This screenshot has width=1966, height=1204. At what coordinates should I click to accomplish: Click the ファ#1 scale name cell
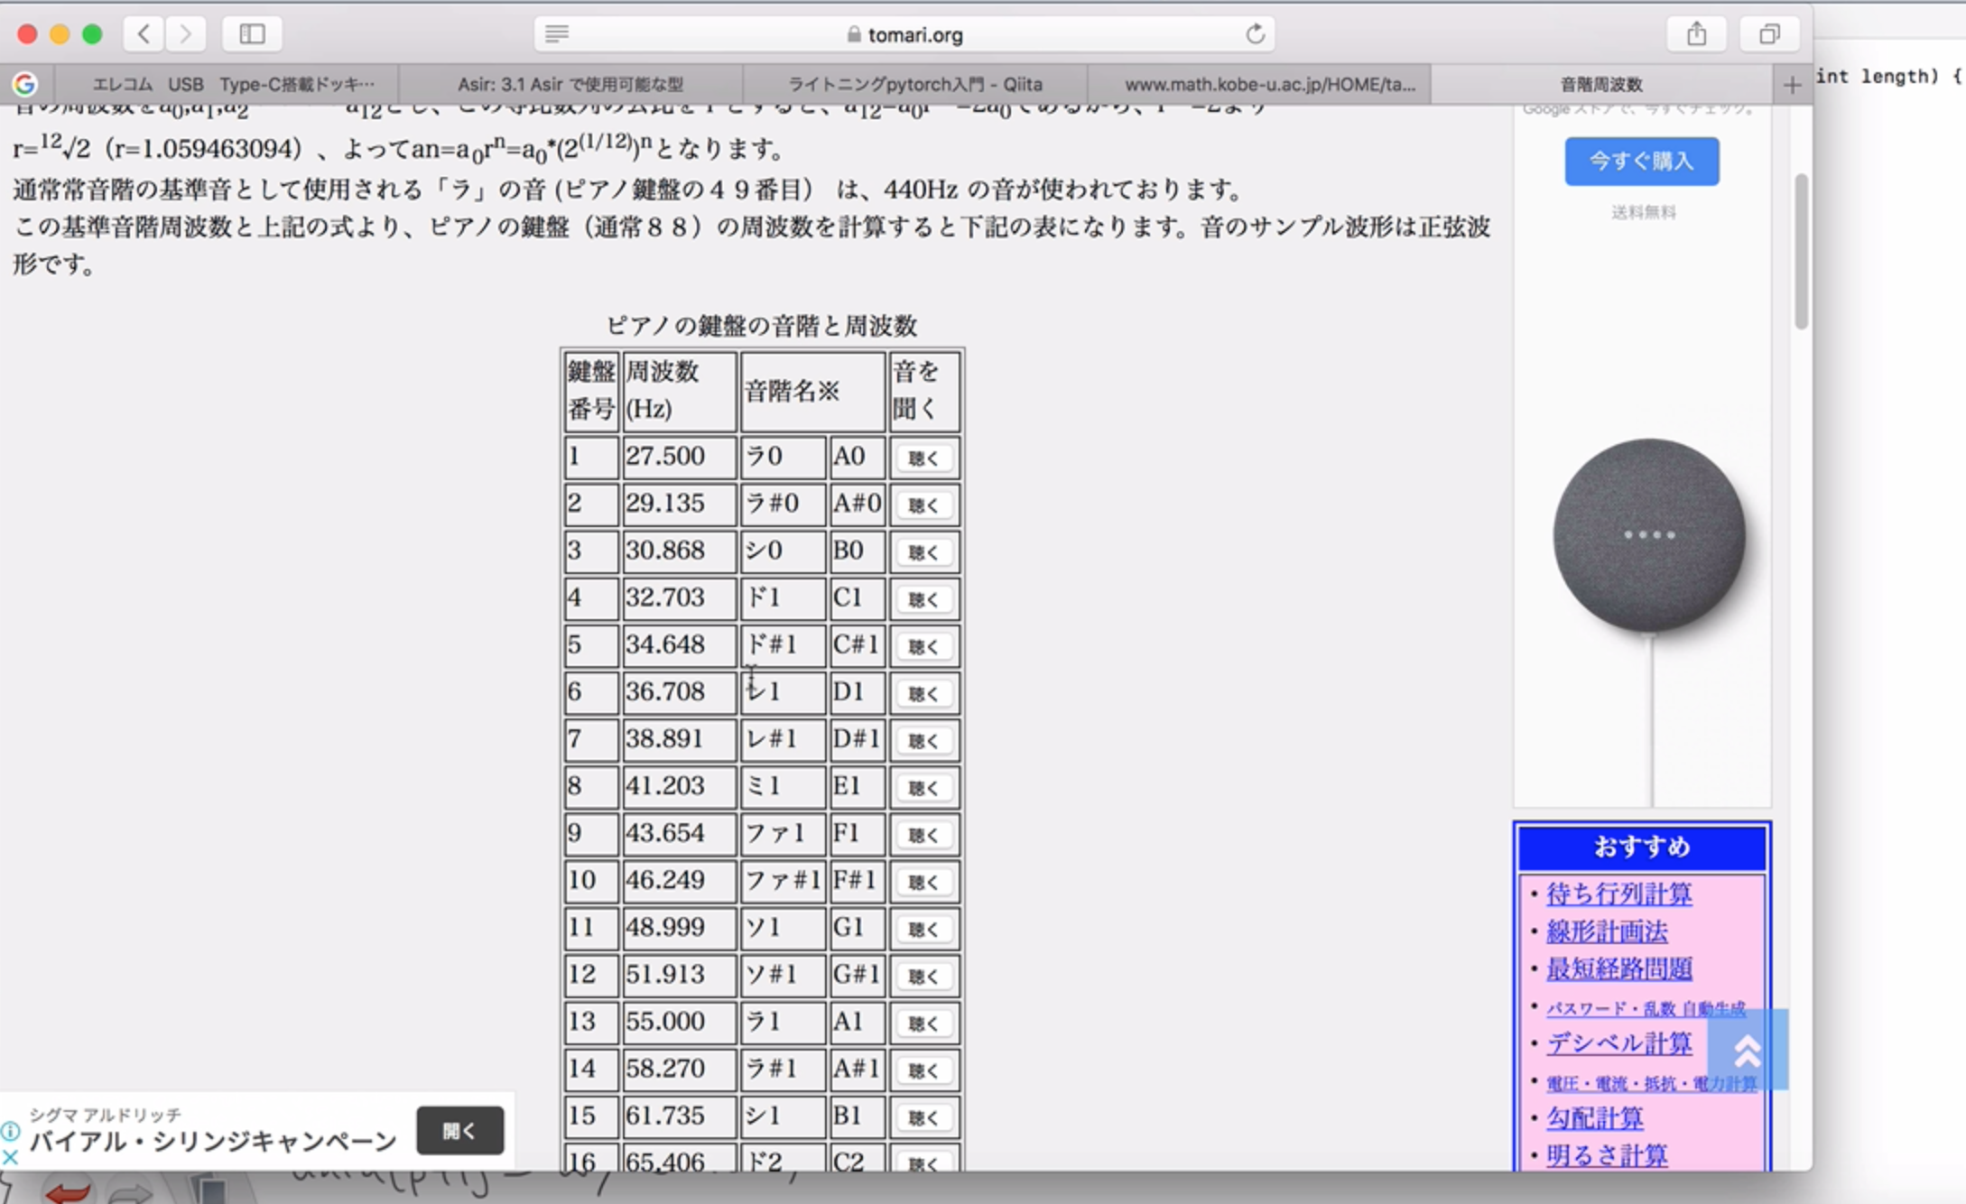pos(783,880)
